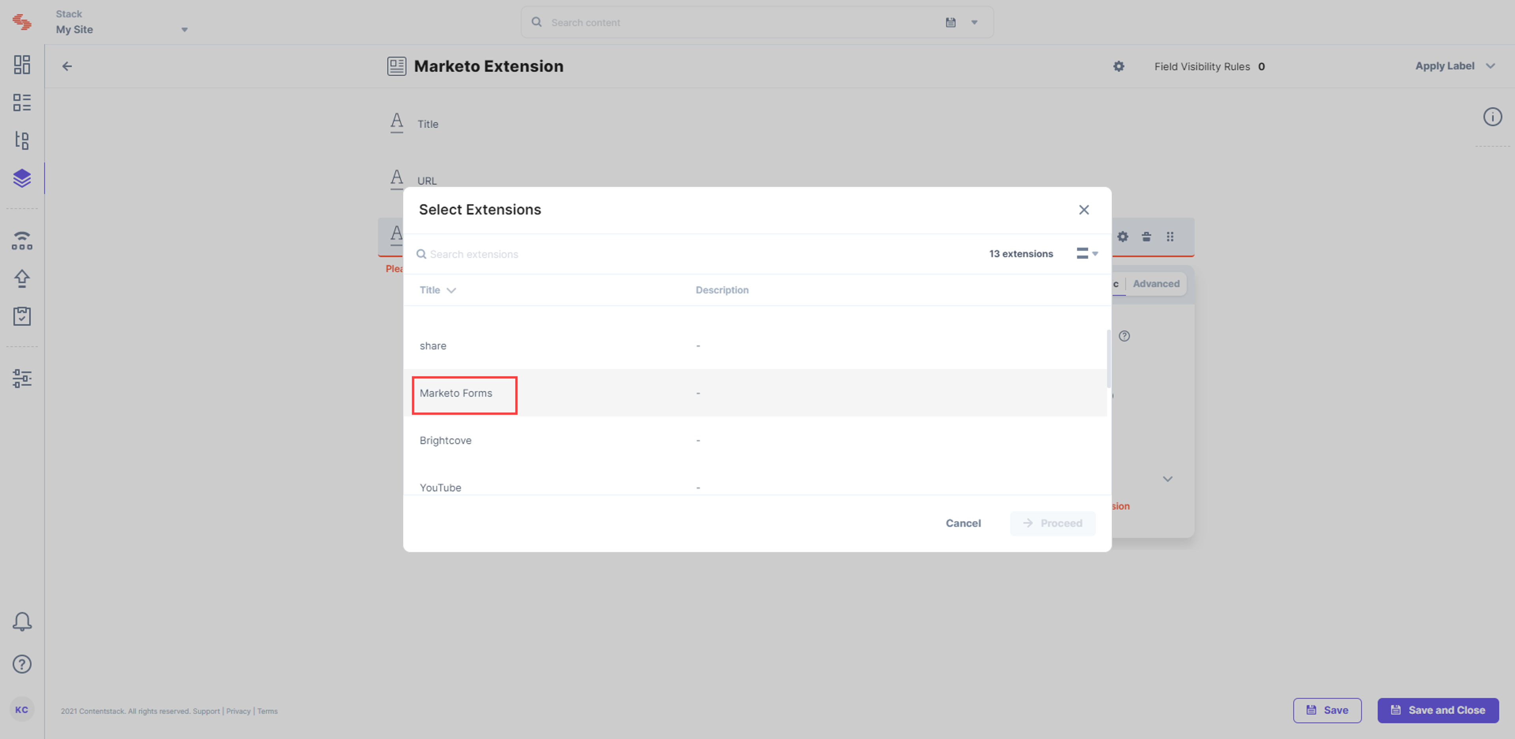Open the KC user avatar
The height and width of the screenshot is (739, 1515).
click(22, 709)
